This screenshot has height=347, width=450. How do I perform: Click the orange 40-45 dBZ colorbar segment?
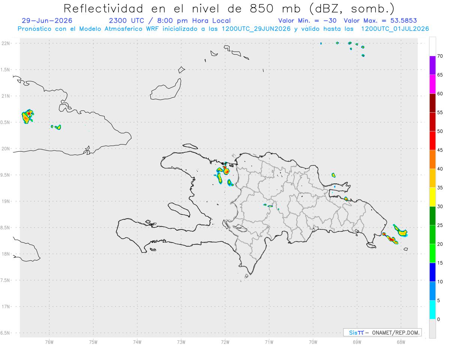[432, 159]
